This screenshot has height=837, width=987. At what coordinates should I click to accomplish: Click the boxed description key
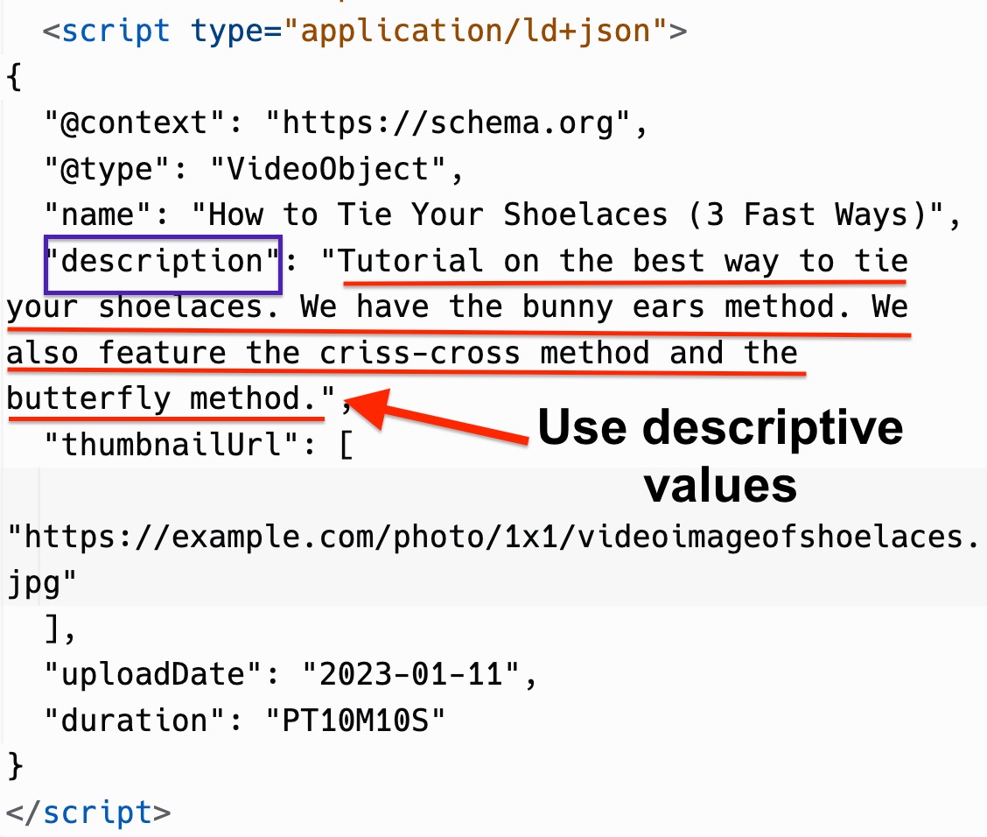(x=162, y=261)
